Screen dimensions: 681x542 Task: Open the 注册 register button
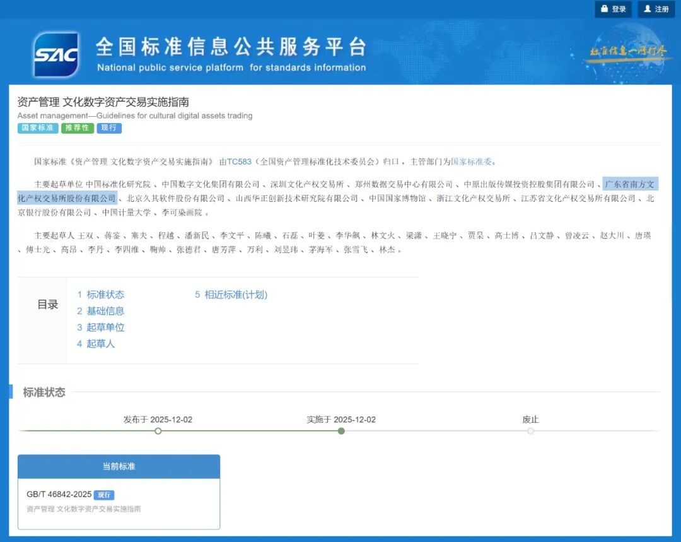click(656, 9)
